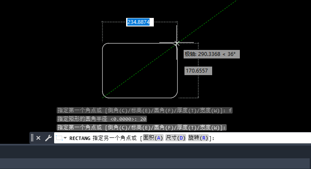311x169 pixels.
Task: Expand the recent commands dropdown arrow
Action: 65,138
